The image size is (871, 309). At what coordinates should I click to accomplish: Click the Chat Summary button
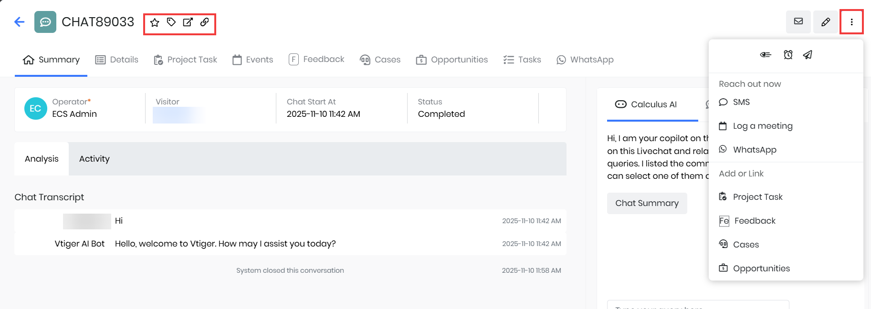647,203
